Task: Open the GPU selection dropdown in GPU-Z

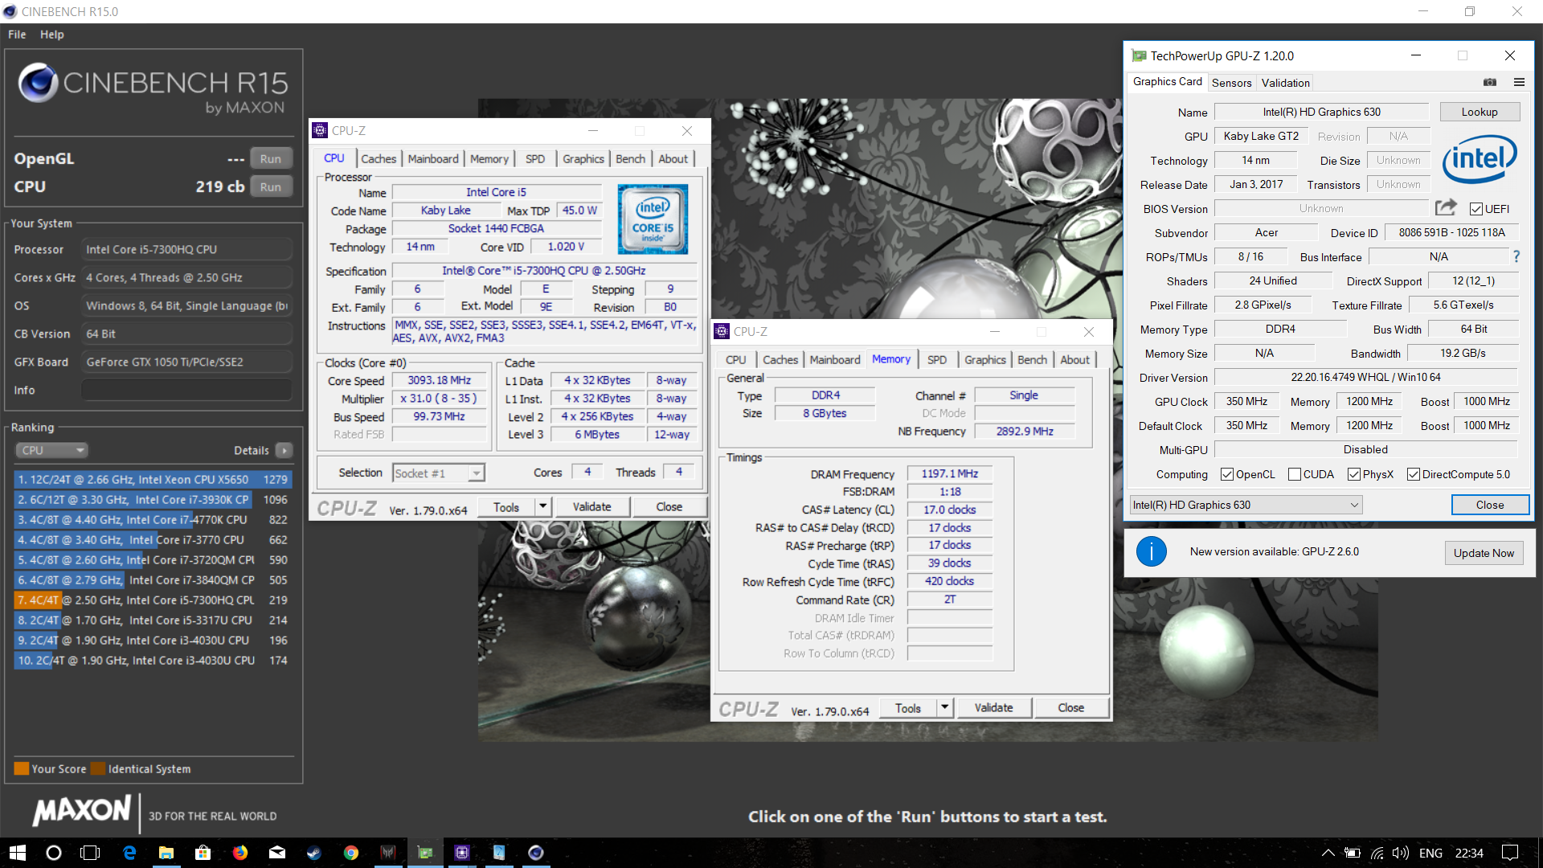Action: (x=1246, y=505)
